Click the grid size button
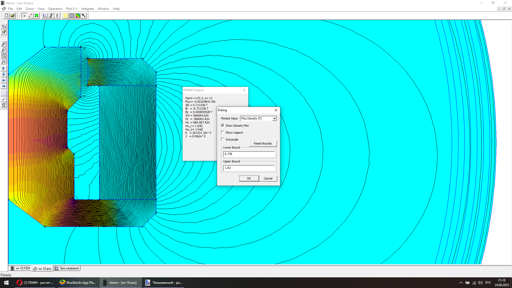The image size is (512, 288). [4, 105]
